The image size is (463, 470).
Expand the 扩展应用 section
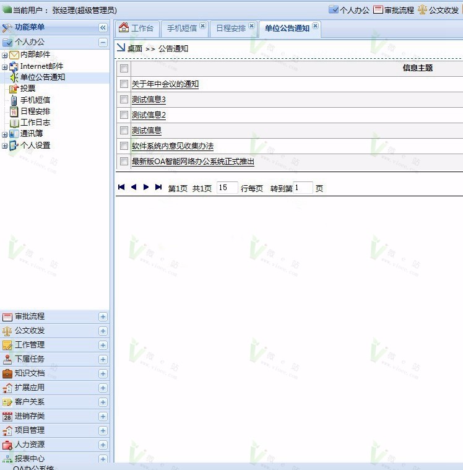103,388
